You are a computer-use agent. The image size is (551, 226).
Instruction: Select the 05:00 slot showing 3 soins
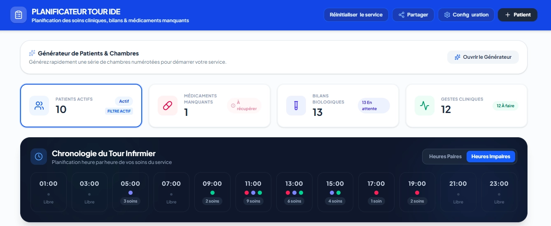130,192
